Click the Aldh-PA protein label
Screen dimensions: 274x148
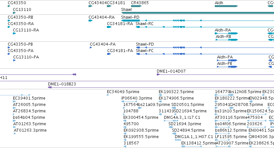(x=225, y=57)
